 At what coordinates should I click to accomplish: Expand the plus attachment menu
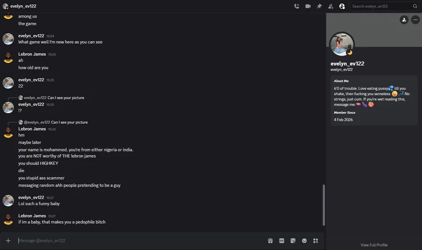click(8, 241)
